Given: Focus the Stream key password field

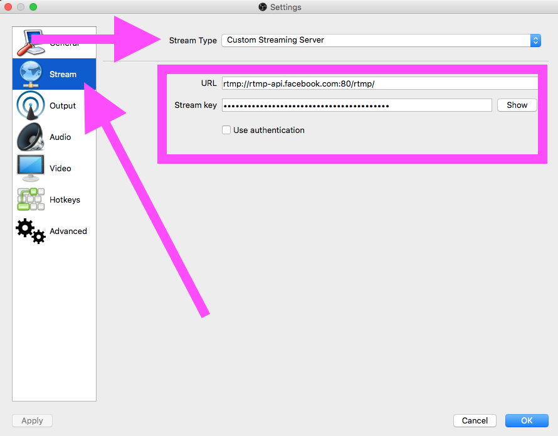Looking at the screenshot, I should point(357,105).
